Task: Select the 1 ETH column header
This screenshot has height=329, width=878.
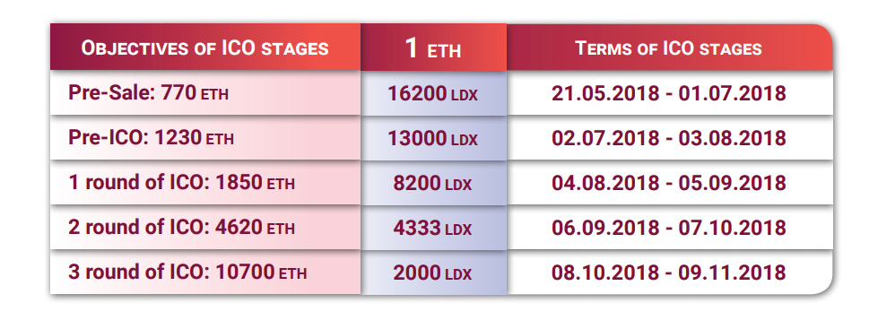Action: pos(434,47)
